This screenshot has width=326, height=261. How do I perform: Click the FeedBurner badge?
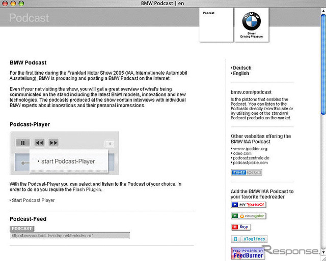248,253
